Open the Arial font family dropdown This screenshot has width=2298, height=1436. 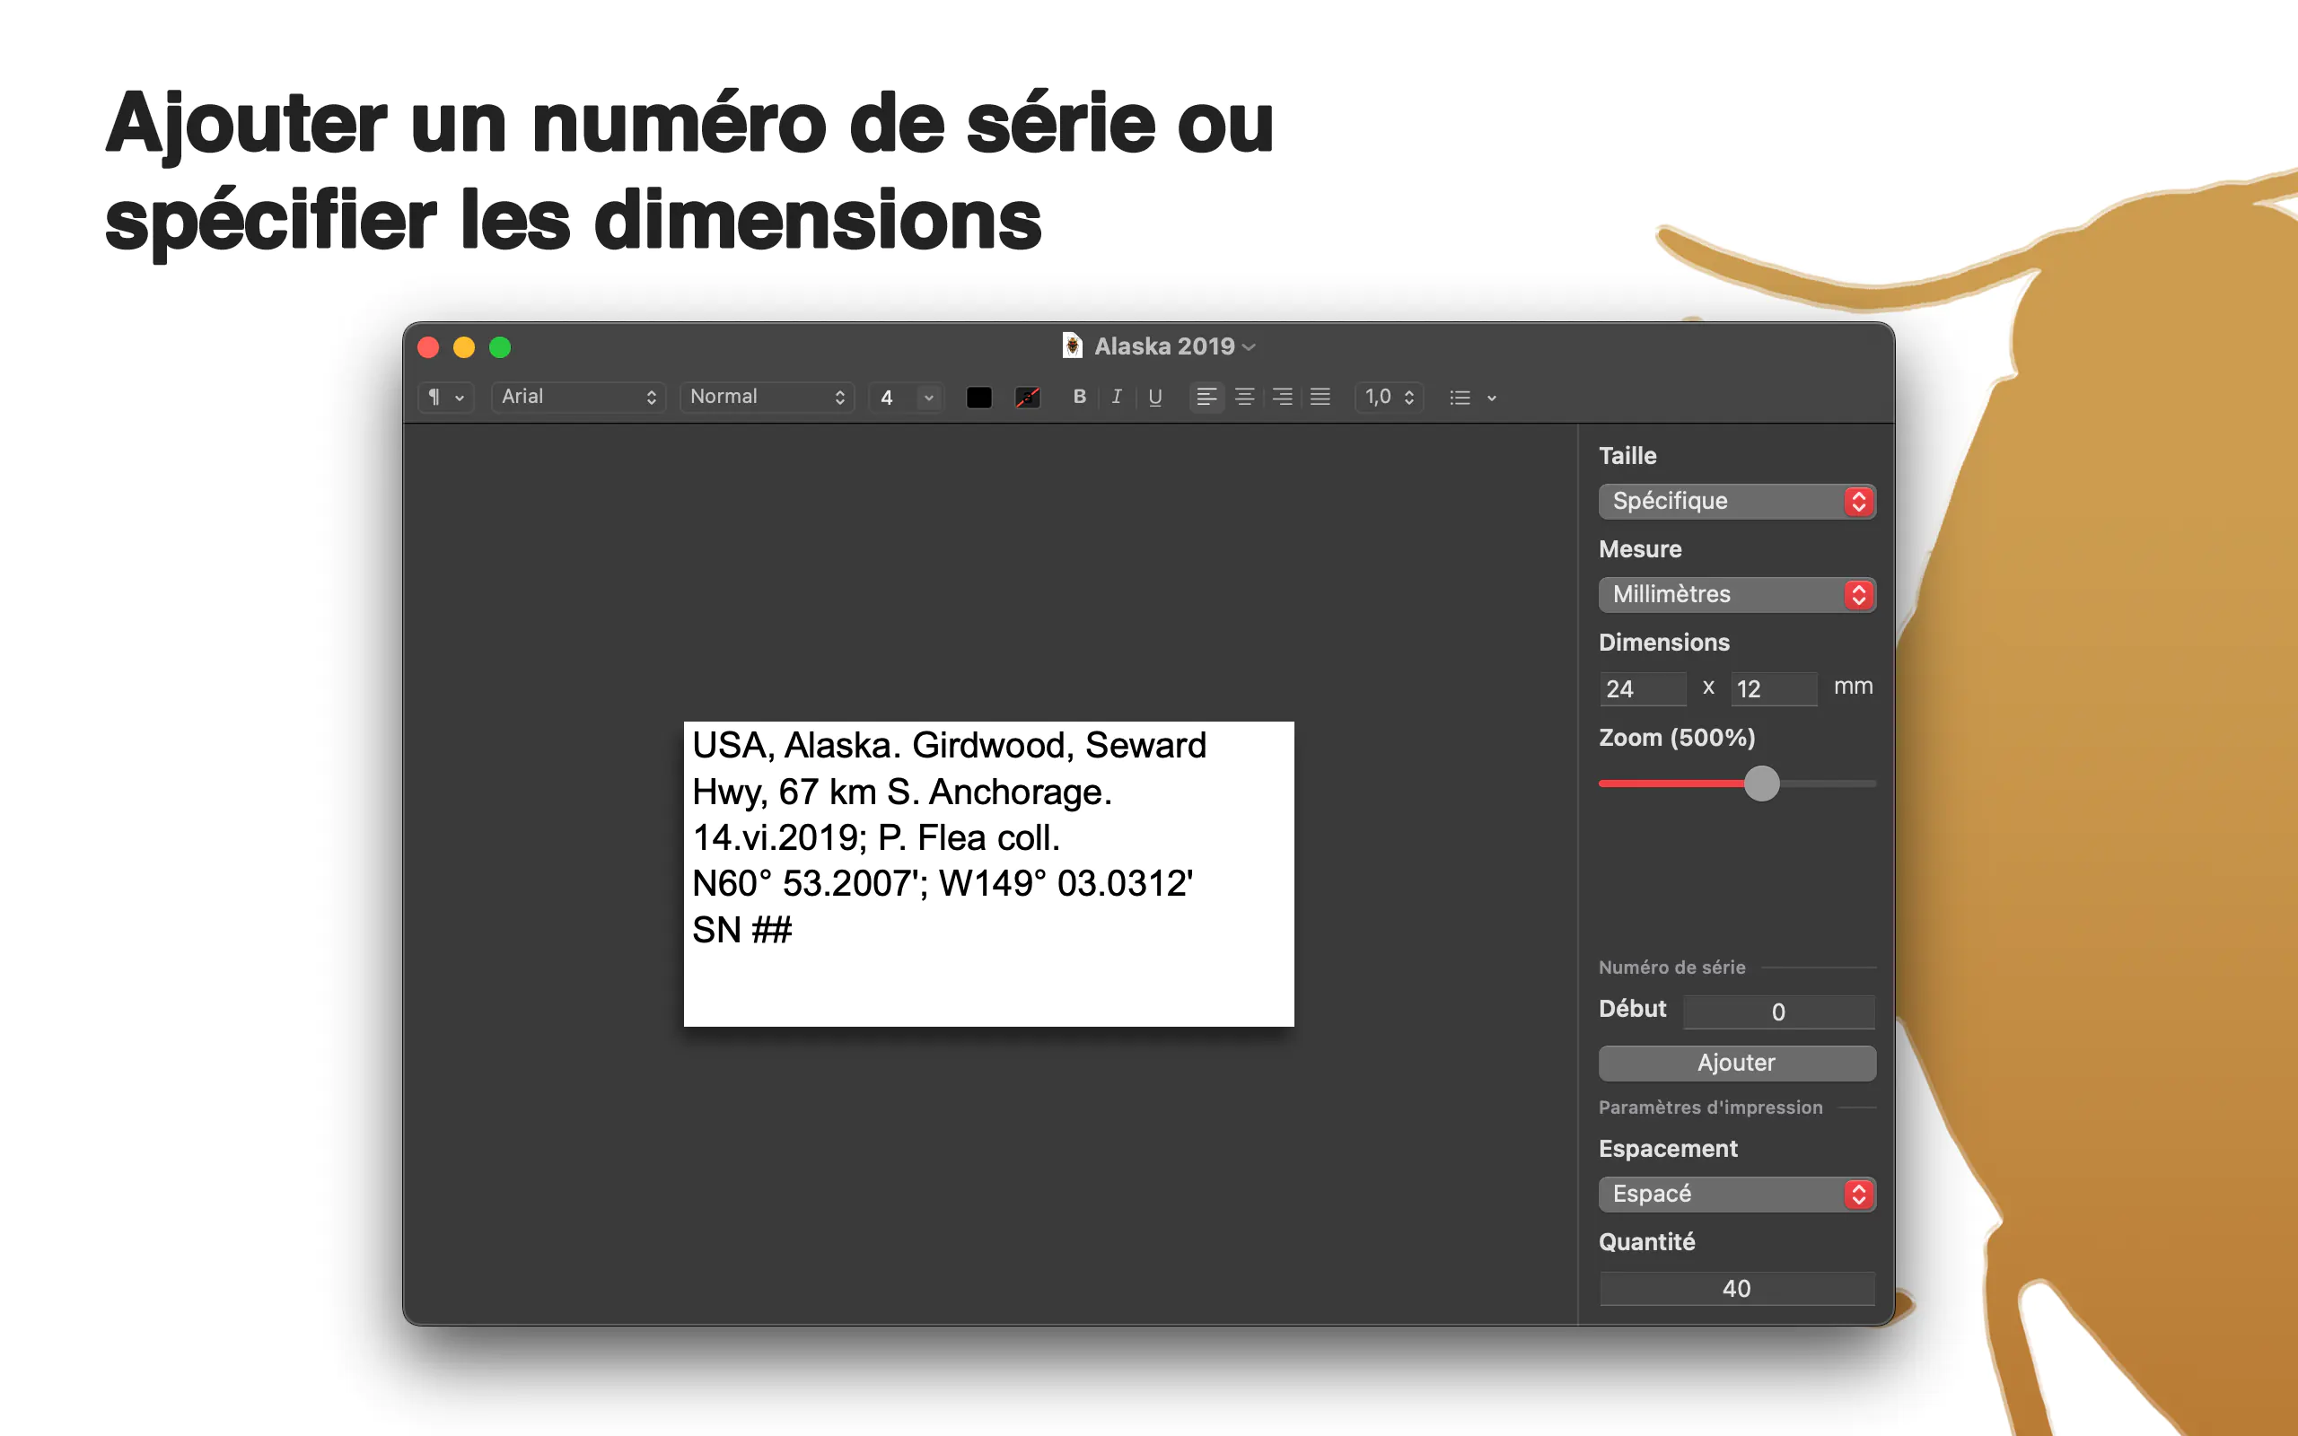[578, 397]
